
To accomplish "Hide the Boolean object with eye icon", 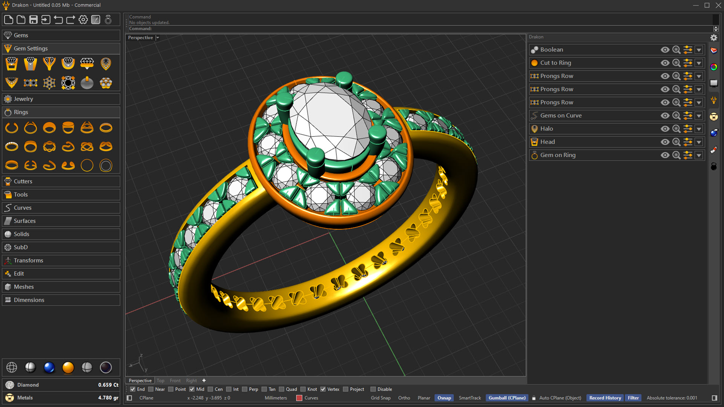I will coord(665,50).
